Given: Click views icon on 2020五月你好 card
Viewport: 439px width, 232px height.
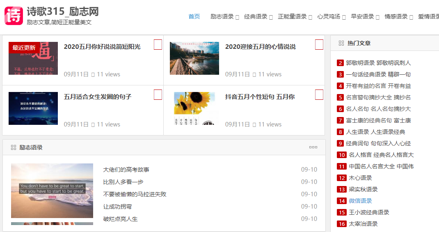Looking at the screenshot, I should [x=93, y=75].
